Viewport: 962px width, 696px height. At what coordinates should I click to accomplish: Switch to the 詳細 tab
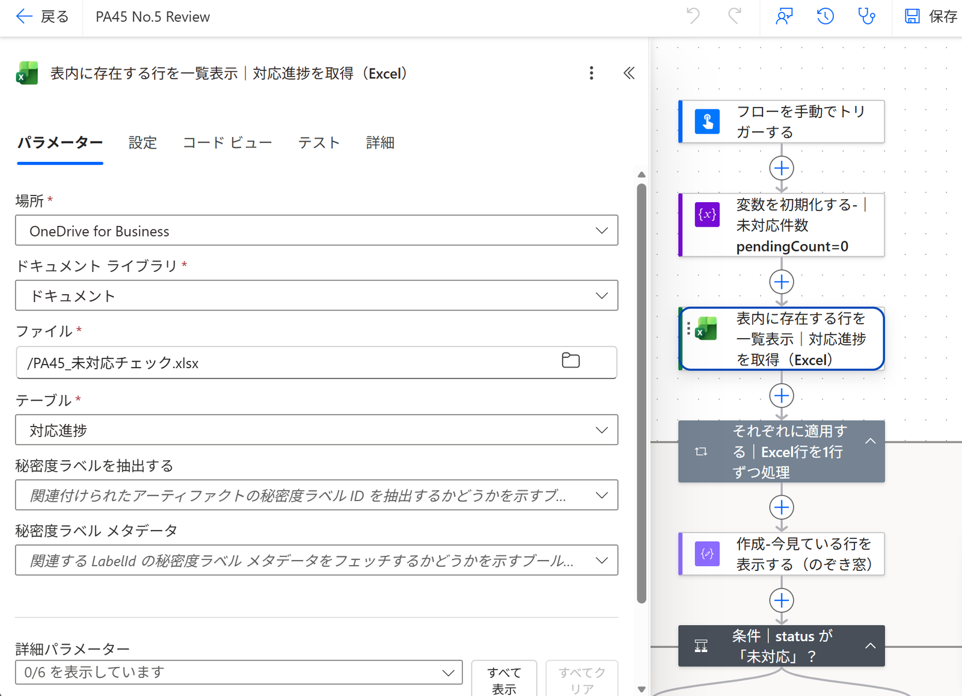click(x=380, y=143)
